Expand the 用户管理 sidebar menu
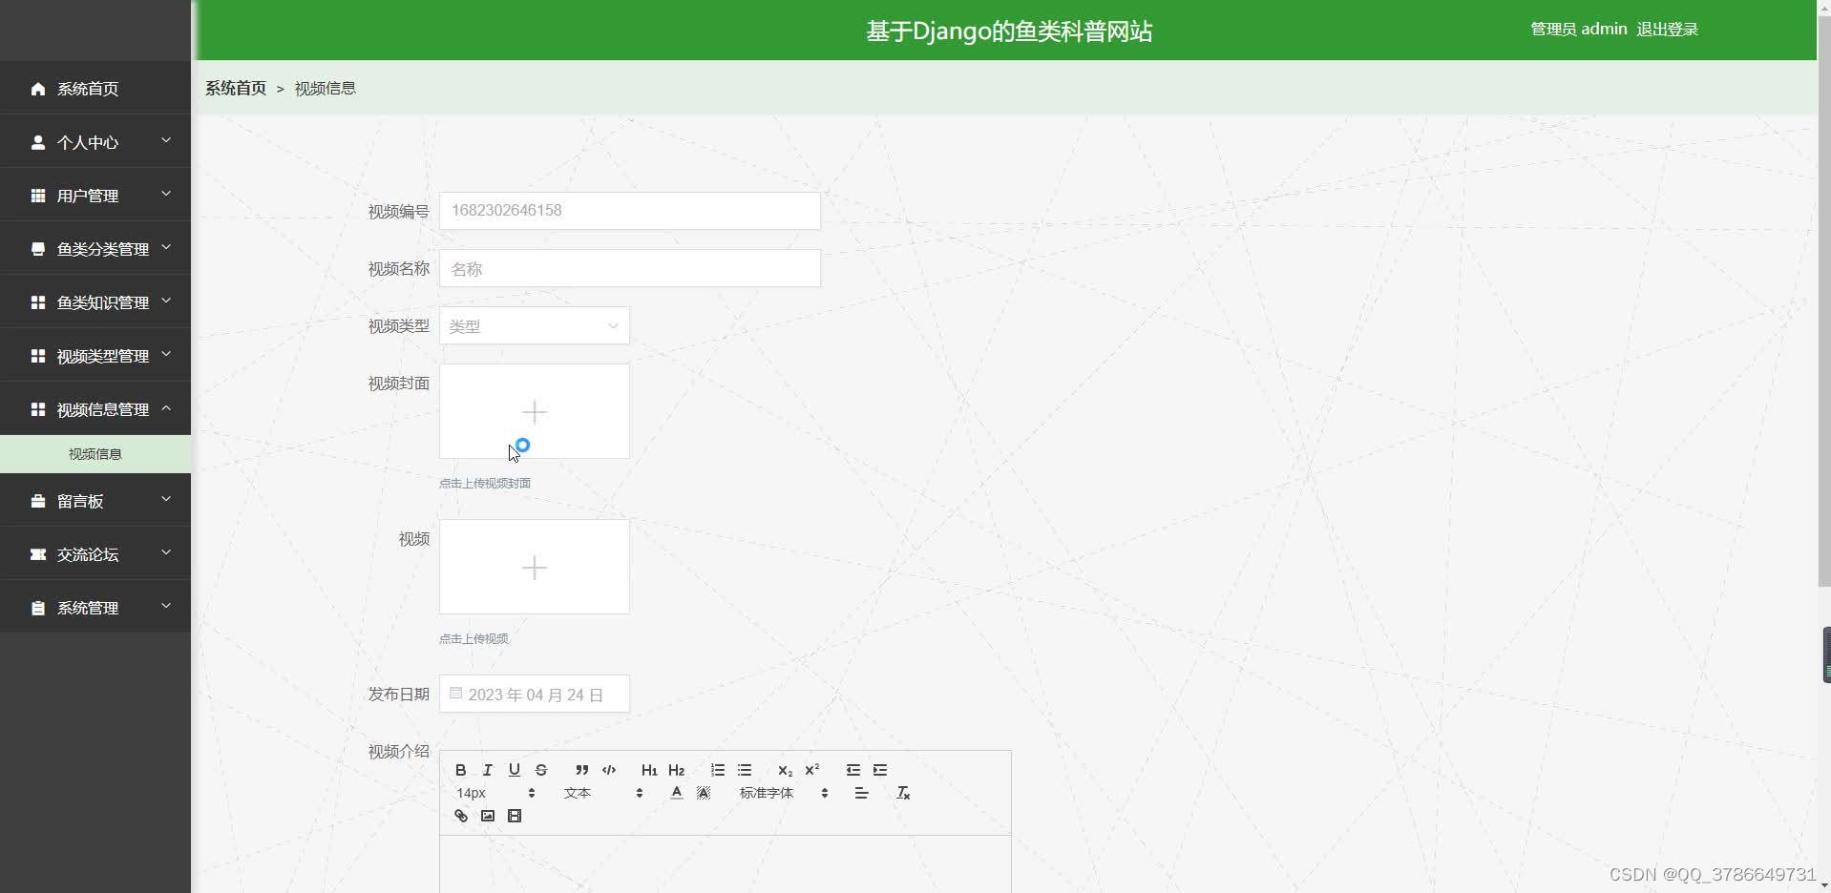The width and height of the screenshot is (1831, 893). pyautogui.click(x=95, y=196)
